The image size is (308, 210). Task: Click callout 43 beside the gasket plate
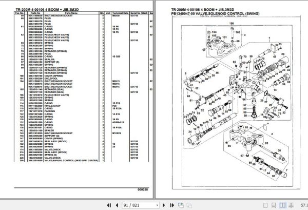point(275,57)
